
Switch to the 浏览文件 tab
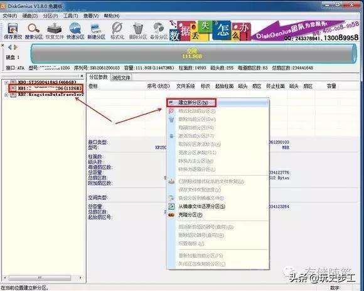pos(121,78)
